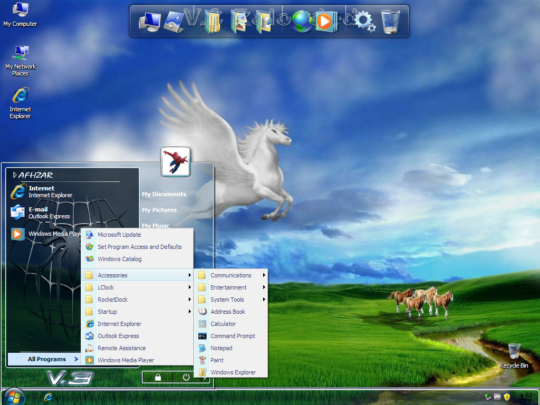Launch the globe icon in the dock
Screen dimensions: 540x405
click(x=301, y=21)
